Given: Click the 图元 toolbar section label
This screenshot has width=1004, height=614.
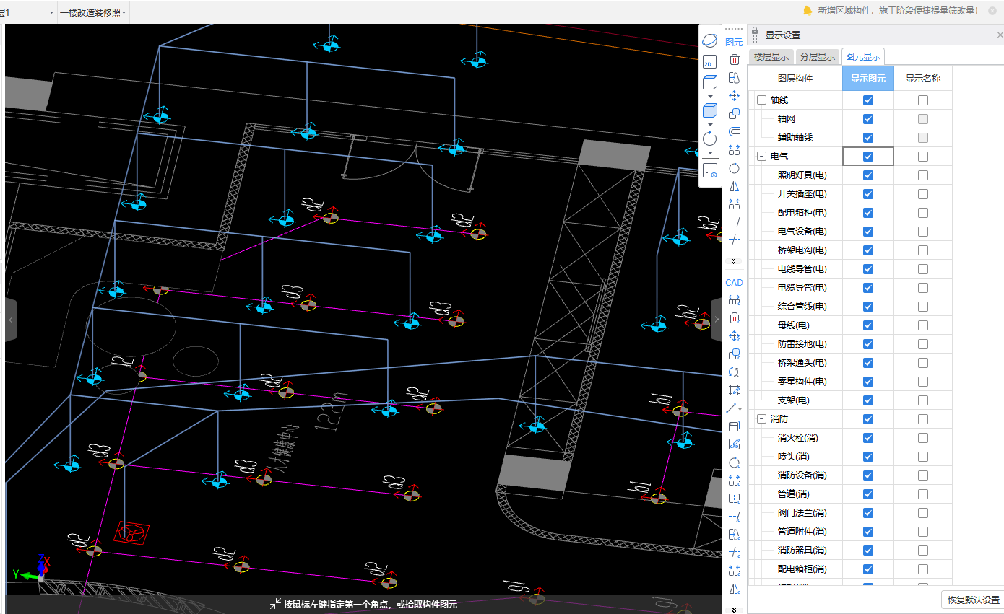Looking at the screenshot, I should (734, 43).
